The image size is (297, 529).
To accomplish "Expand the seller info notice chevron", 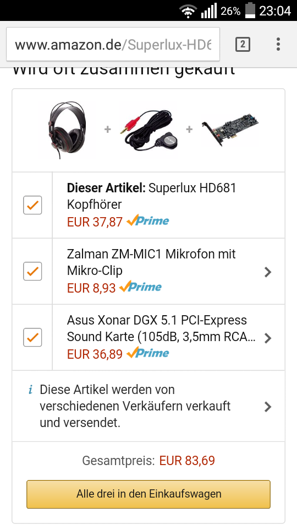I will point(268,407).
